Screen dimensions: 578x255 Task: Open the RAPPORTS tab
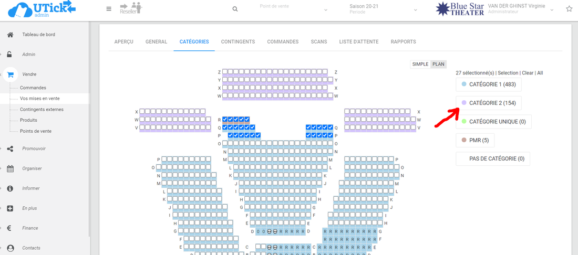pyautogui.click(x=403, y=42)
